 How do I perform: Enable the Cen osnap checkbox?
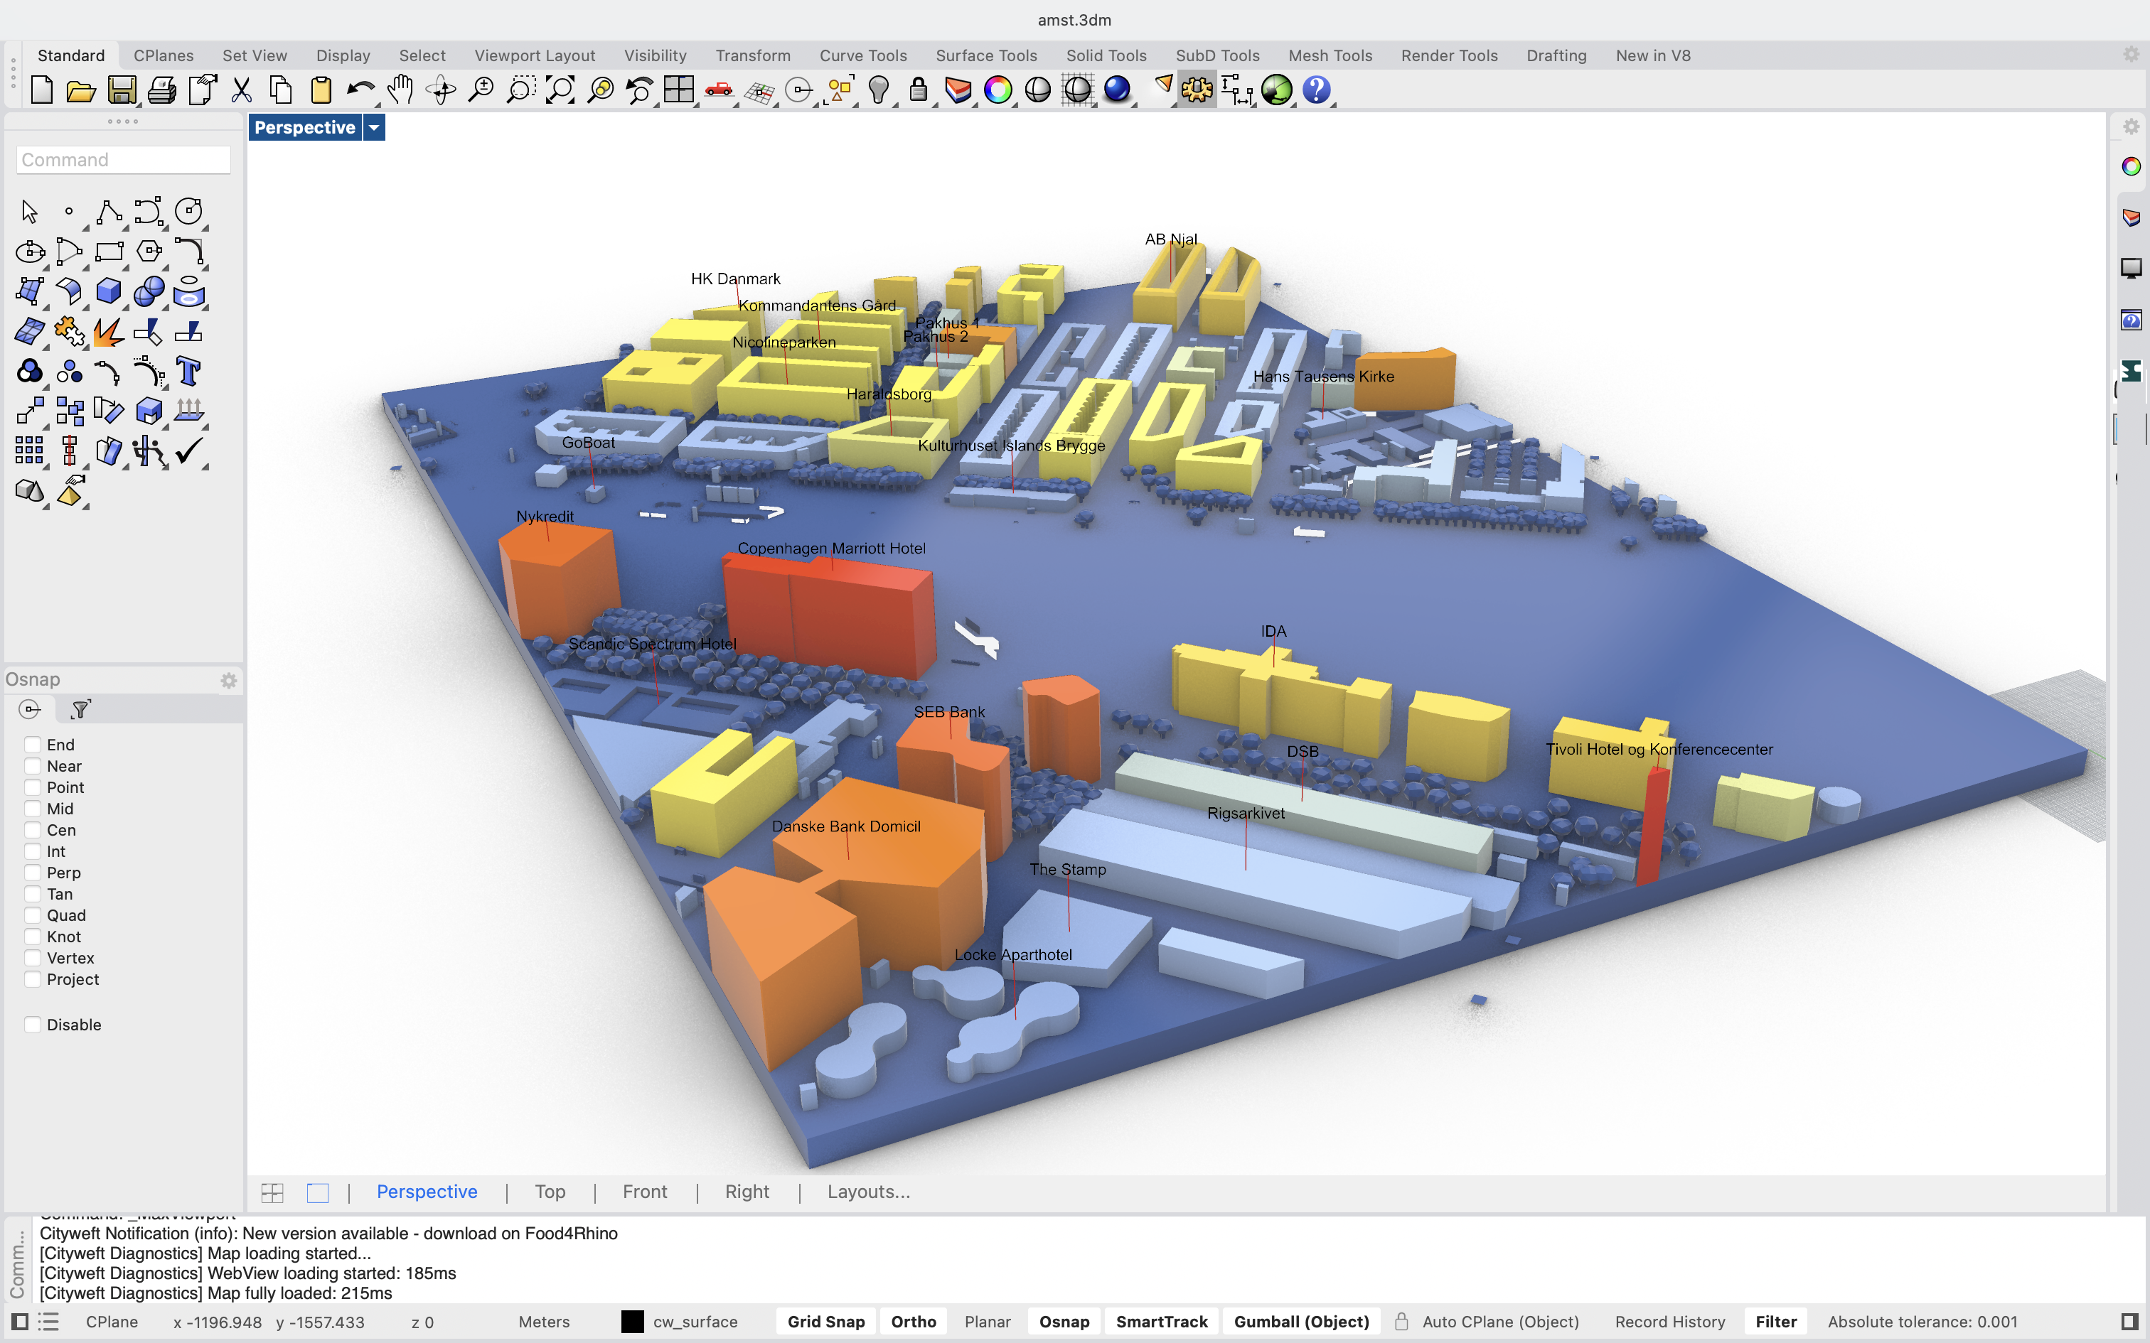coord(33,830)
